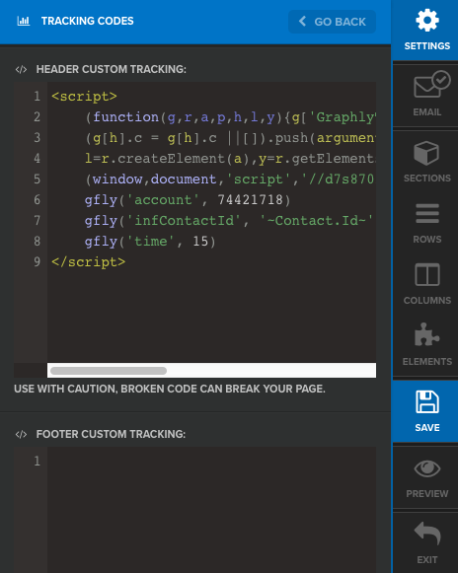Select the Rows icon in sidebar

click(426, 223)
